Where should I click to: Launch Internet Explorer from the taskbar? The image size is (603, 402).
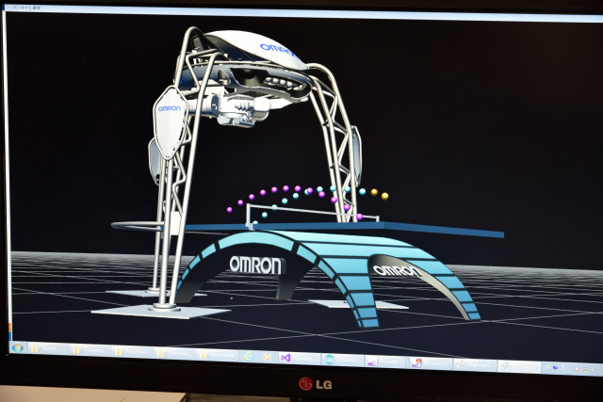(249, 357)
